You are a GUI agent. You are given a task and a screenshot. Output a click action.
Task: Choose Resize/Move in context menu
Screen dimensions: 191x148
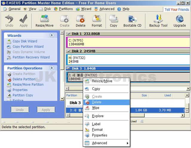coord(107,81)
